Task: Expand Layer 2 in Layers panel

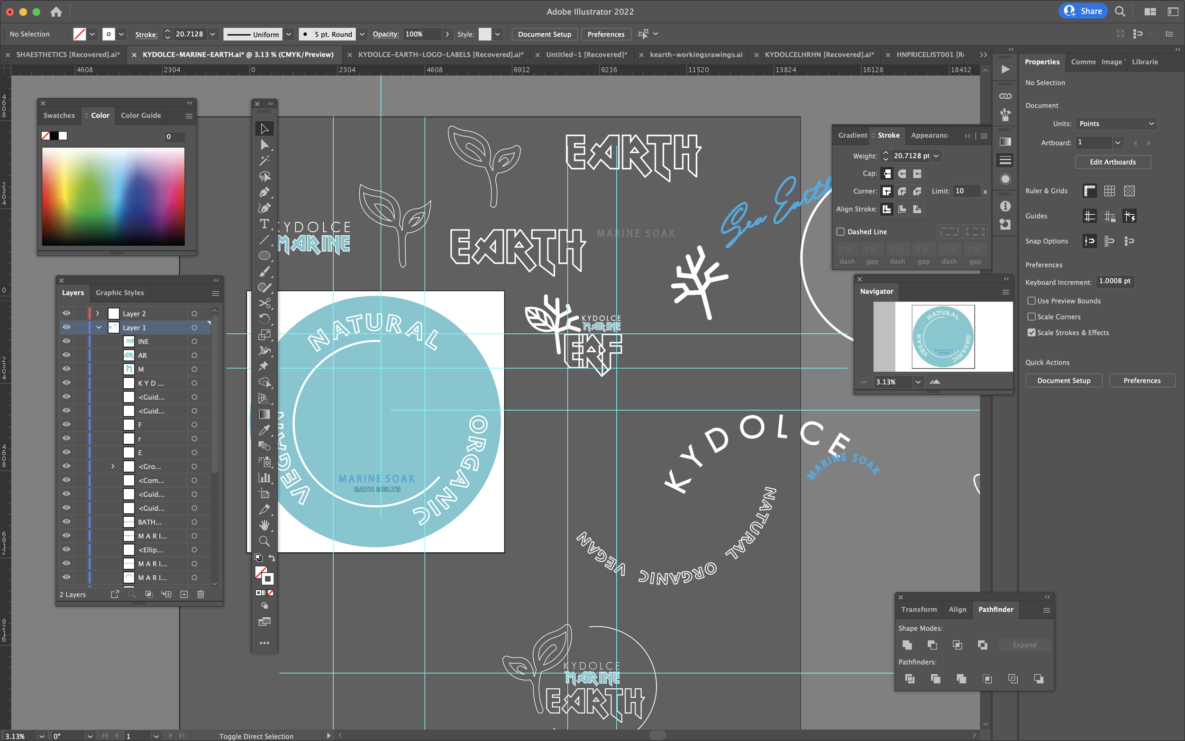Action: coord(98,313)
